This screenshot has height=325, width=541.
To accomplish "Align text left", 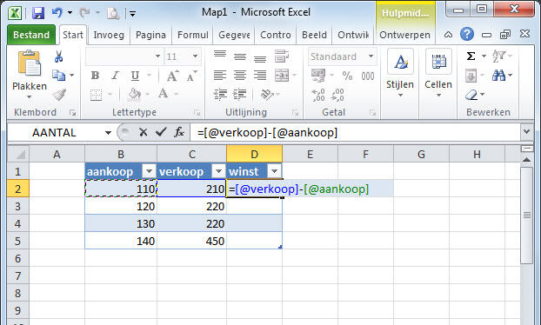I will [x=220, y=75].
